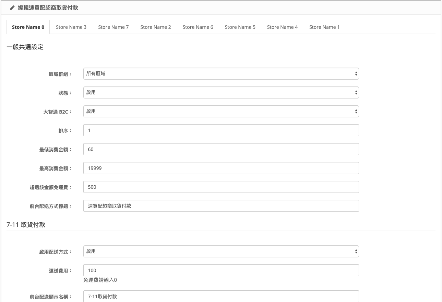Screen dimensions: 442x302
Task: Open the 區域群組 dropdown
Action: coord(221,73)
